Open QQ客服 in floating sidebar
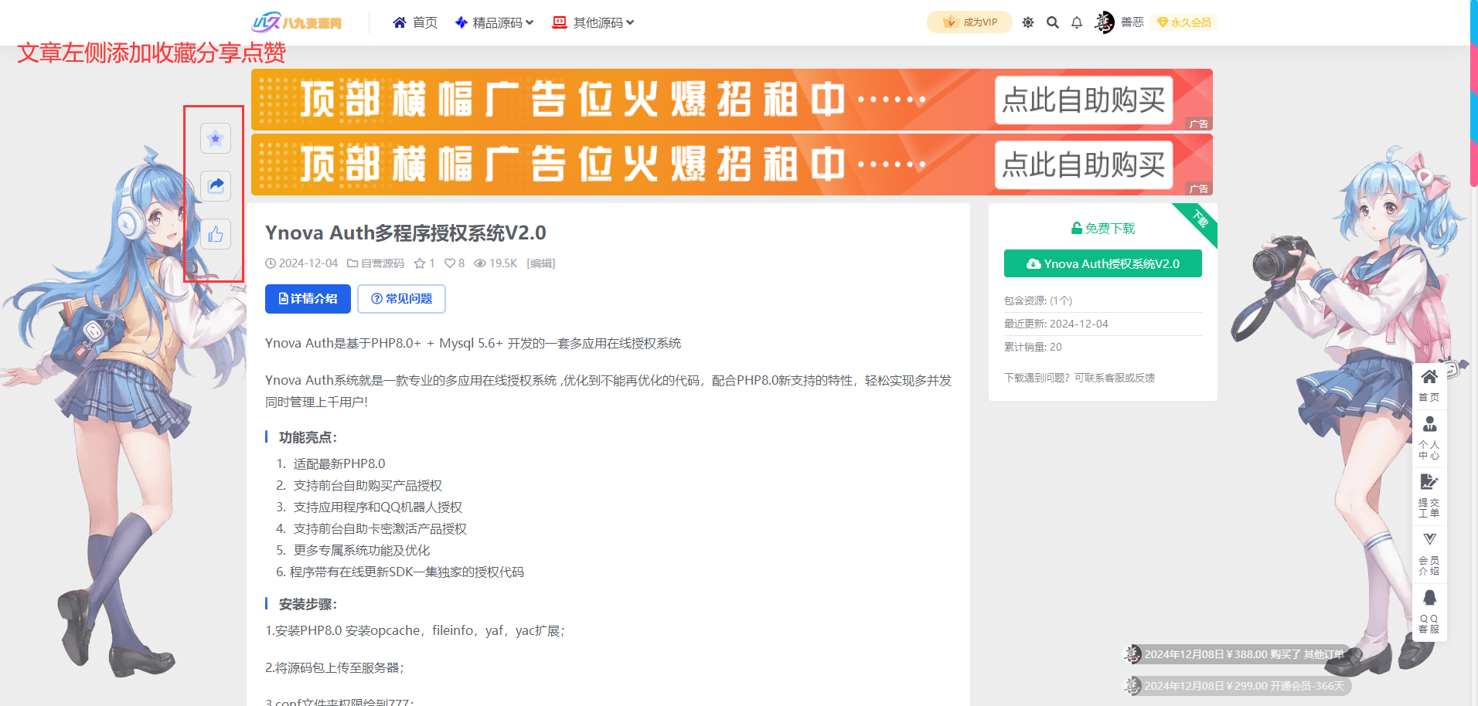Image resolution: width=1478 pixels, height=706 pixels. point(1429,611)
